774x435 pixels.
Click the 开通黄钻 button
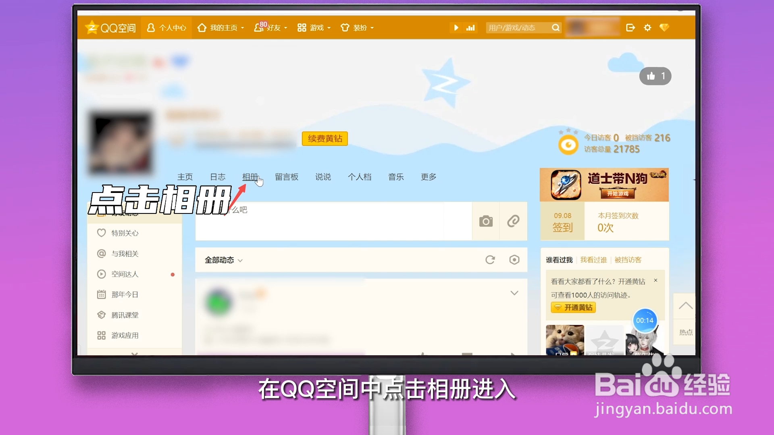[572, 307]
